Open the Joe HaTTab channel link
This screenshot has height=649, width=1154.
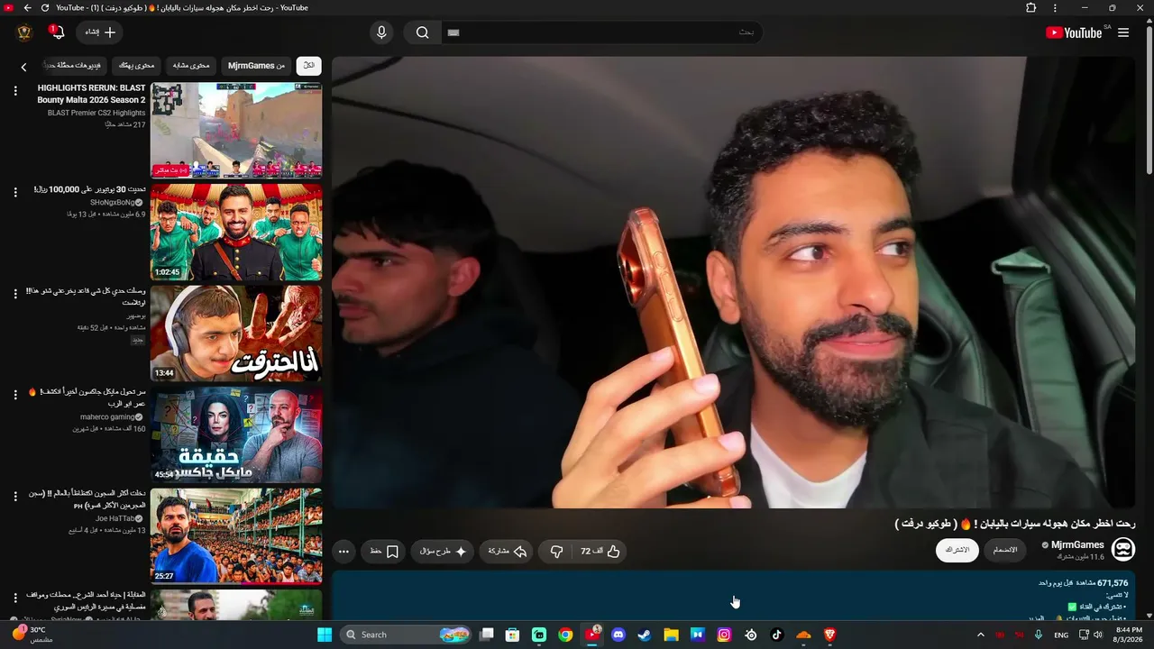[x=115, y=518]
